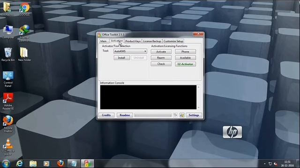Image resolution: width=300 pixels, height=168 pixels.
Task: Open Internet Explorer from the taskbar
Action: click(x=20, y=164)
